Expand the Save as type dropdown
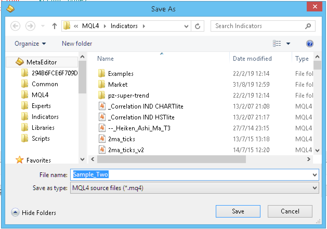 315,188
